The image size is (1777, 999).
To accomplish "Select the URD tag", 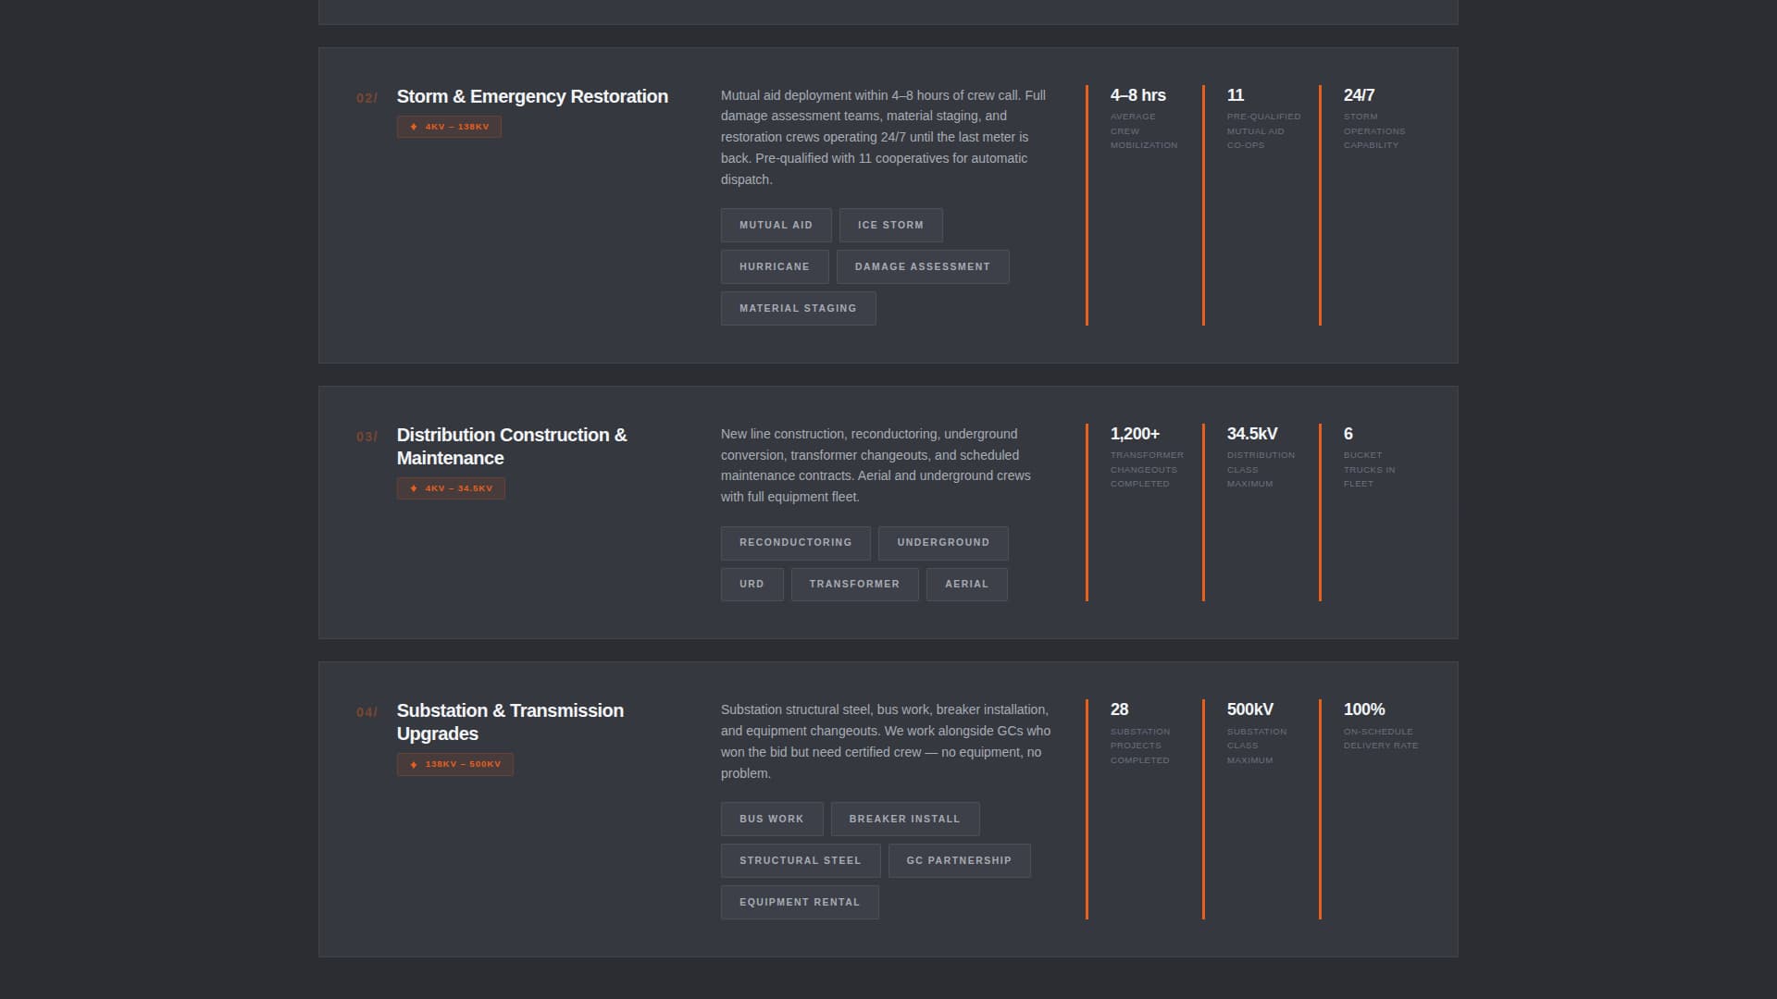I will 752,584.
